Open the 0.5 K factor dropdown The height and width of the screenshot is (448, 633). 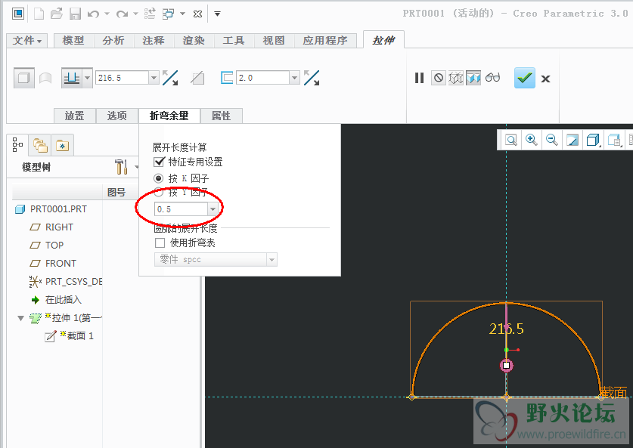click(x=213, y=209)
